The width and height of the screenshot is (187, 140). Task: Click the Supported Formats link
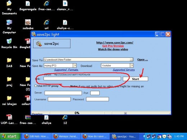click(66, 70)
